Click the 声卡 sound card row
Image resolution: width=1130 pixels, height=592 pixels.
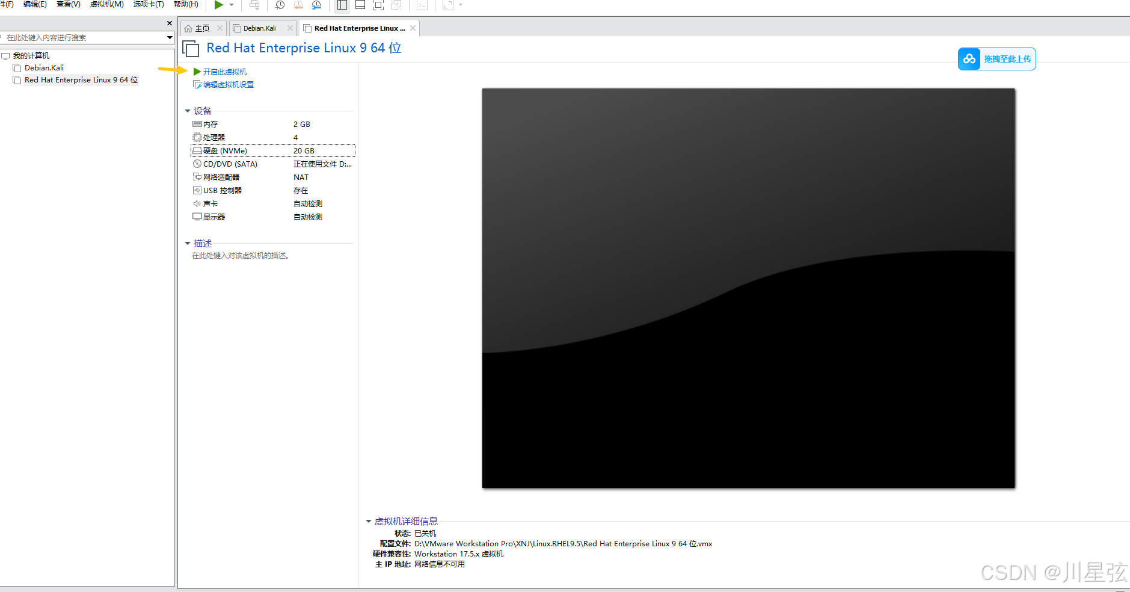(272, 203)
